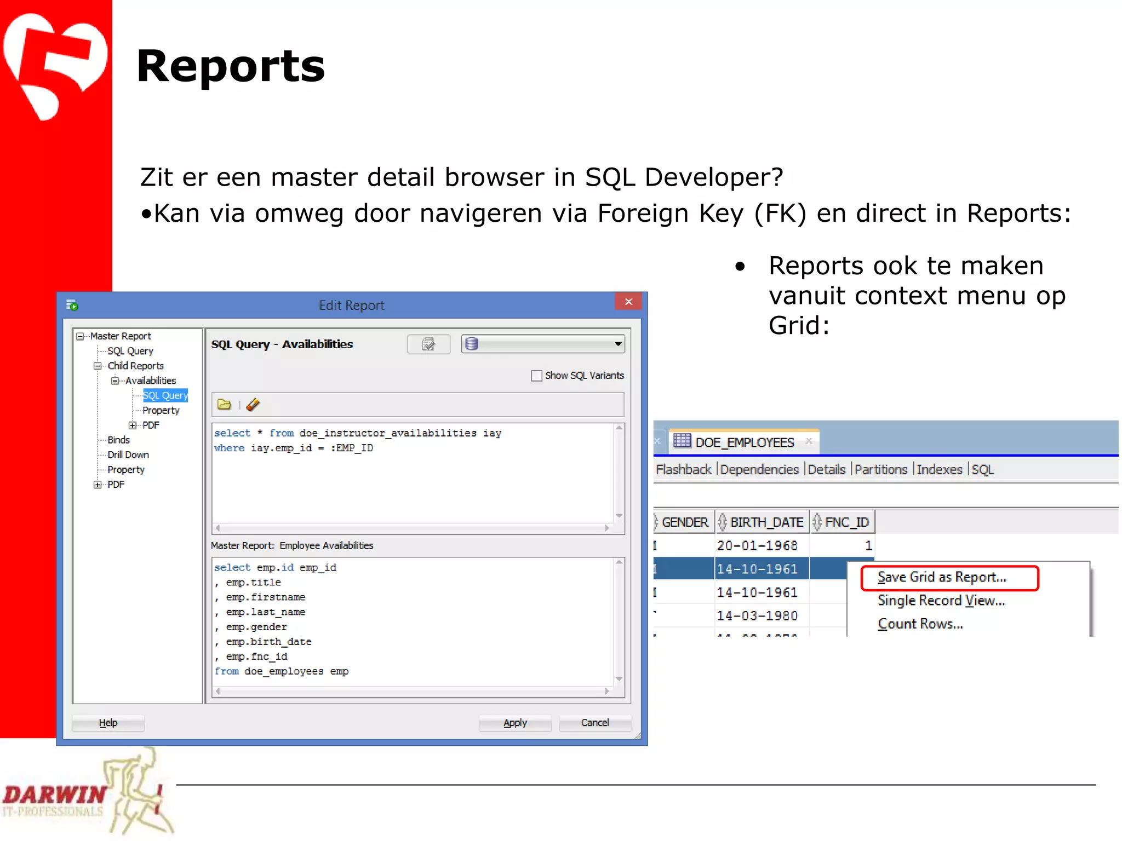This screenshot has height=841, width=1122.
Task: Select highlighted SQL Query under Availabilities
Action: tap(165, 395)
